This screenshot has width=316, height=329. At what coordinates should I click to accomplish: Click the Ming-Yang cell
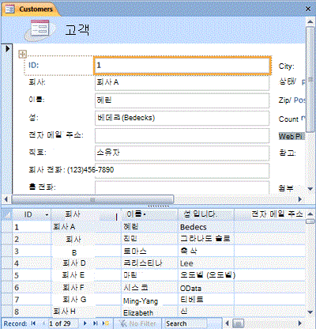click(x=149, y=301)
